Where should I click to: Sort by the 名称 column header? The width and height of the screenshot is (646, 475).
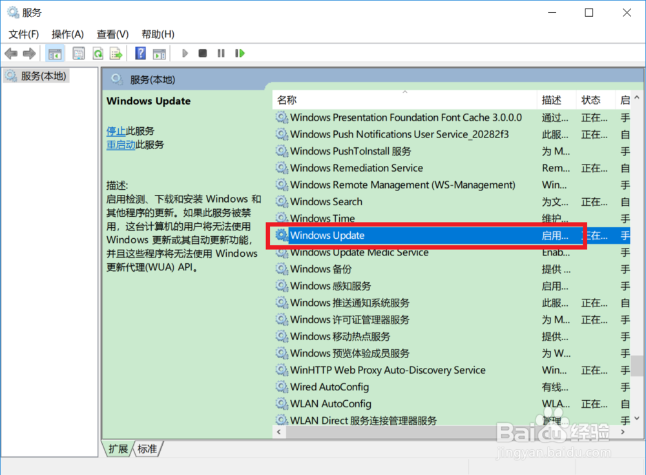coord(404,100)
